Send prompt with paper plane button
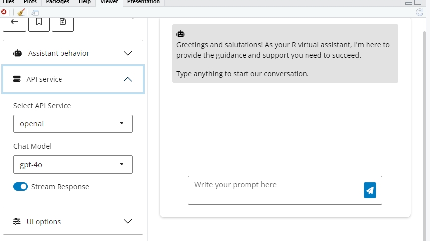The height and width of the screenshot is (241, 430). pos(370,190)
